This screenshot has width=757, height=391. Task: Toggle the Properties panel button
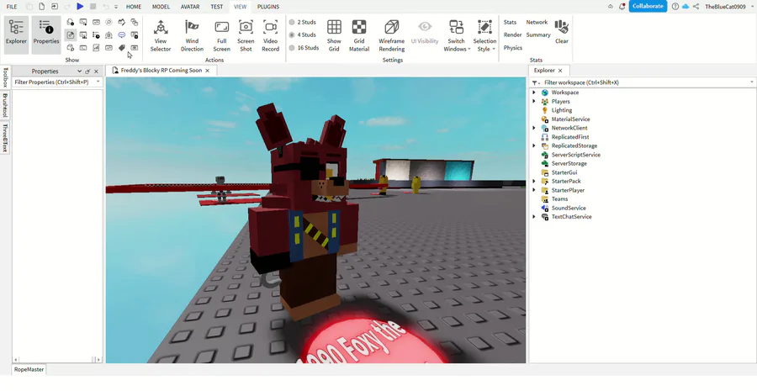[x=46, y=34]
